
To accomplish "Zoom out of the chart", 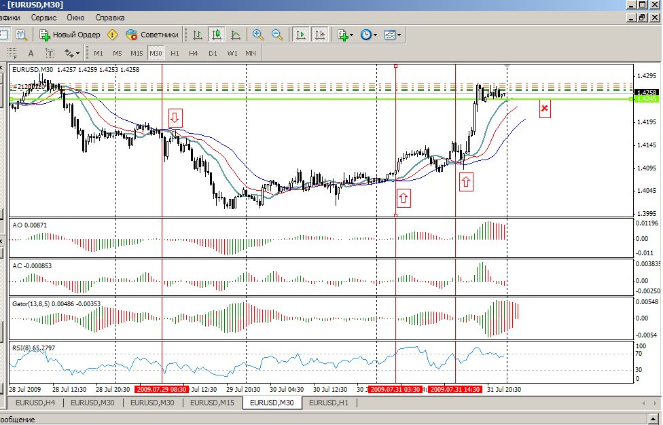I will [x=277, y=35].
